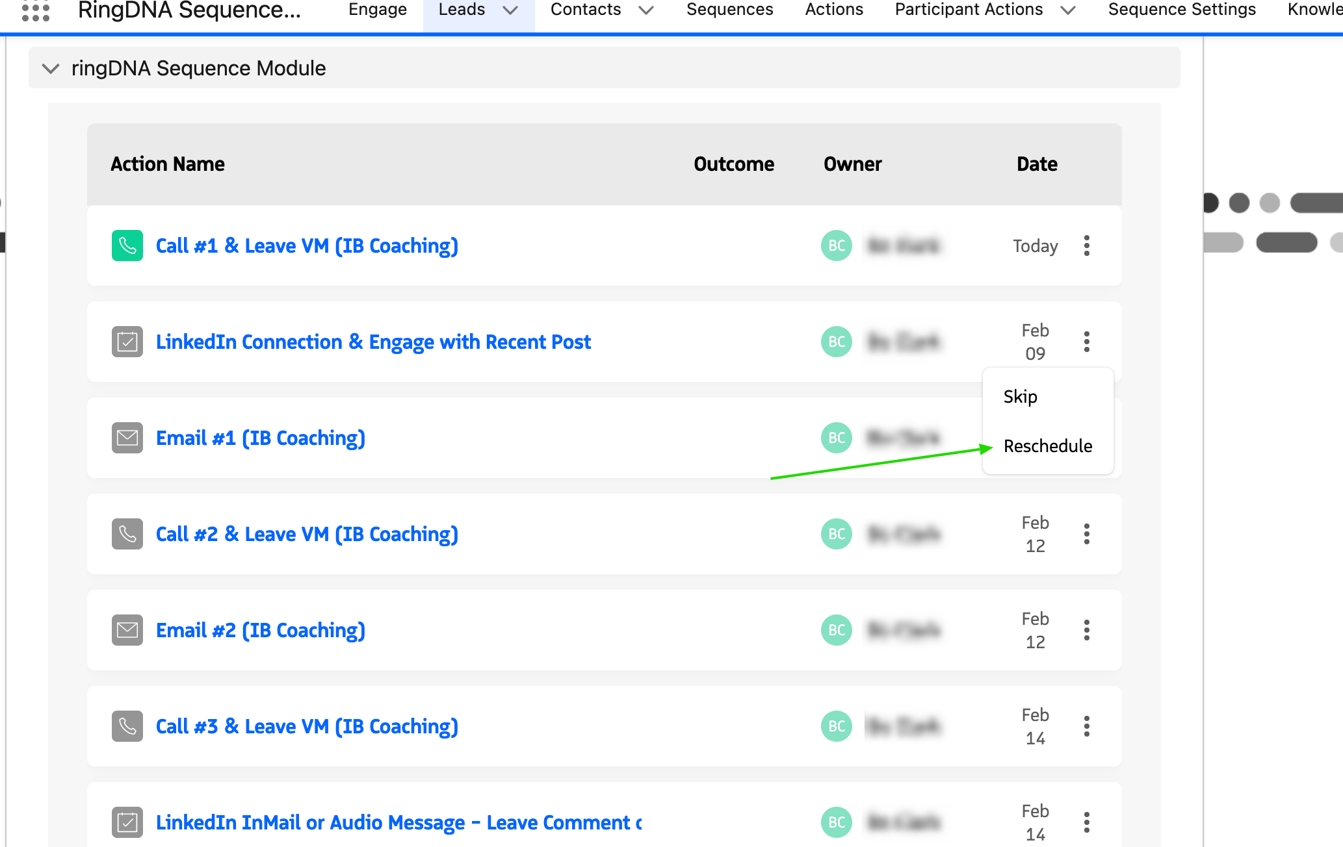The height and width of the screenshot is (847, 1343).
Task: Click the BC owner avatar on LinkedIn InMail
Action: [x=837, y=822]
